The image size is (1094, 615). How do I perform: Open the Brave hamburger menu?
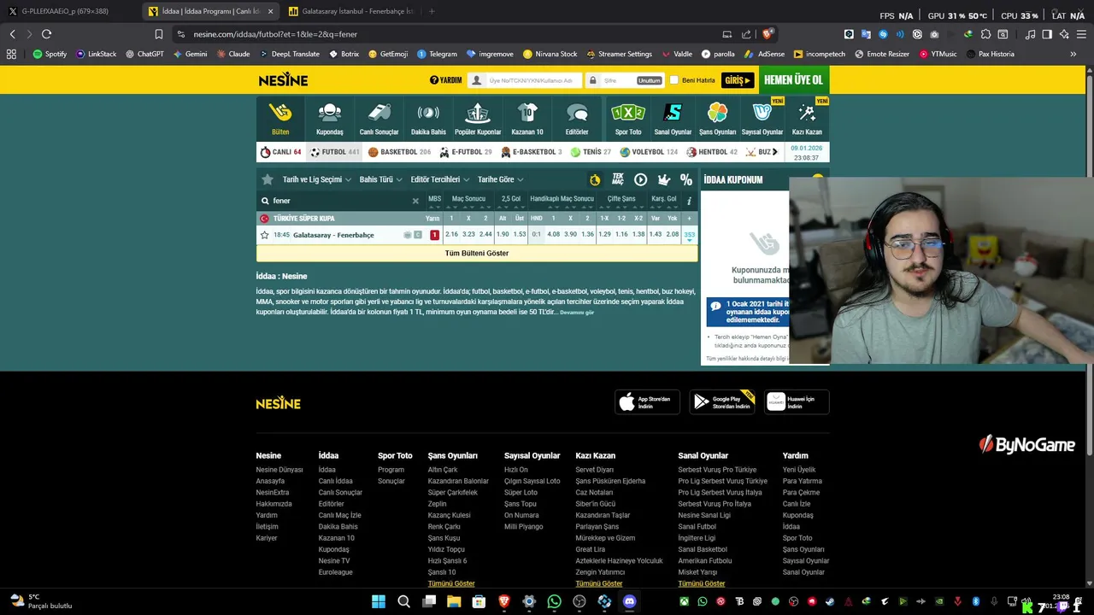pos(1080,34)
